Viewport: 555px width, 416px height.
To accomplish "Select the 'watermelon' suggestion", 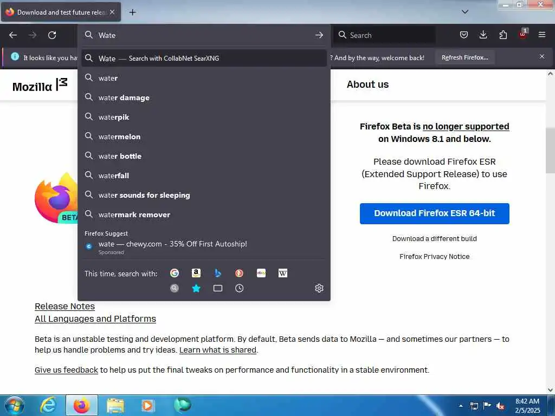I will point(204,136).
